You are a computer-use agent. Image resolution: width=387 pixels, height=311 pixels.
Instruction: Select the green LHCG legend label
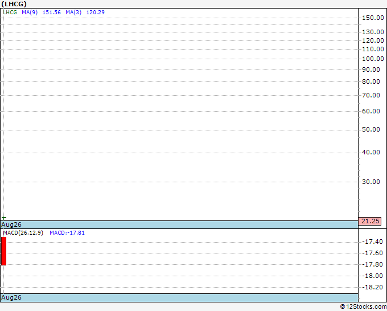(10, 13)
